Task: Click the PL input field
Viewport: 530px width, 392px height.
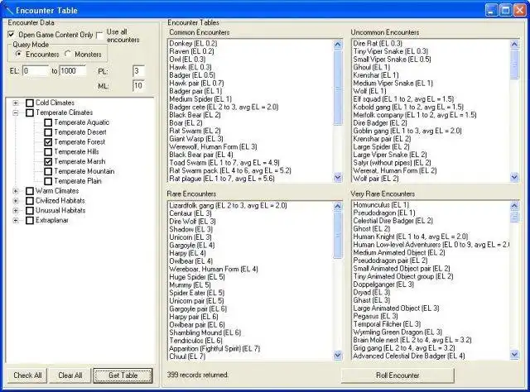Action: click(138, 71)
